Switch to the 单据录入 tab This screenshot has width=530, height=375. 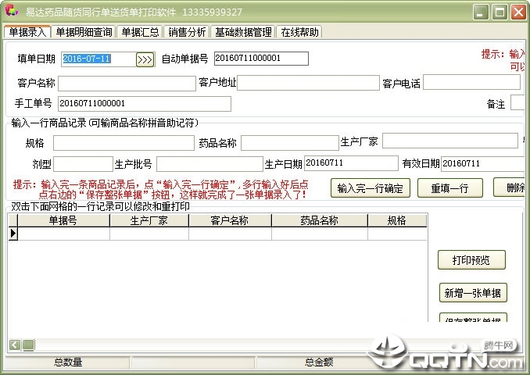[x=27, y=32]
